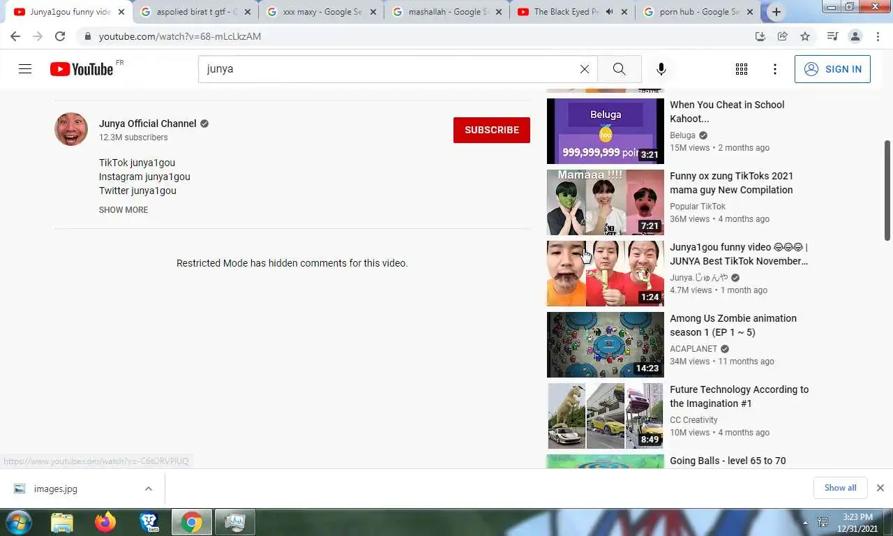
Task: Open downloaded images.jpg file
Action: [56, 489]
